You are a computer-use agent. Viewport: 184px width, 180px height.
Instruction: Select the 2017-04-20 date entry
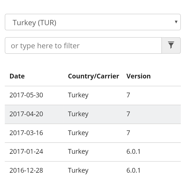(x=26, y=114)
